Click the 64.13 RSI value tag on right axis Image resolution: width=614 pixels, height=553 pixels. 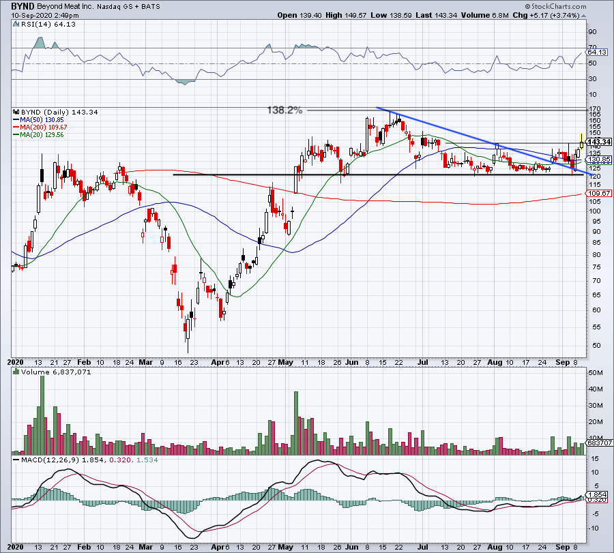(x=597, y=52)
